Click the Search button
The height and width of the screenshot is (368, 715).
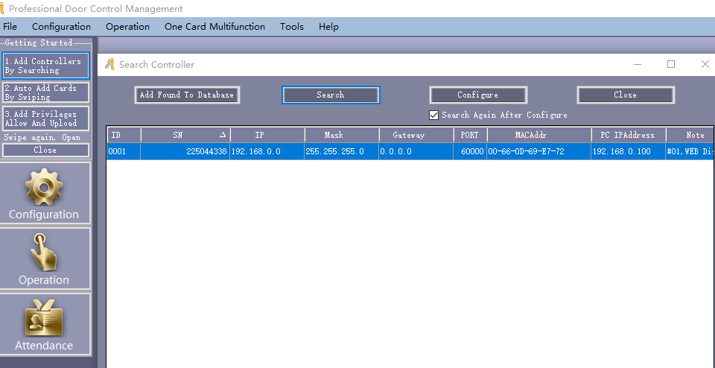point(331,95)
